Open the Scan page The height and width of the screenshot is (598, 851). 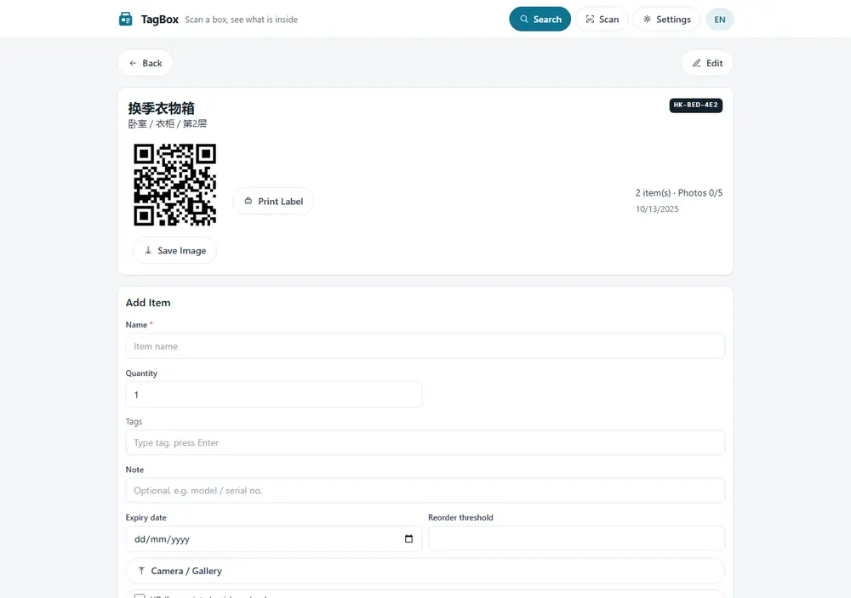(602, 19)
